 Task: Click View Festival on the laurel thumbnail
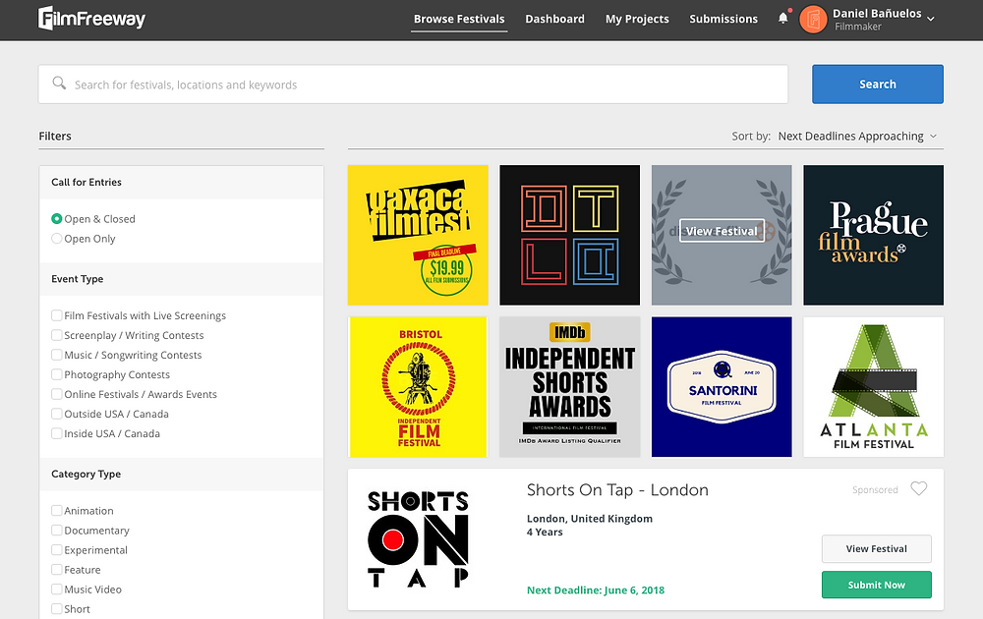722,231
